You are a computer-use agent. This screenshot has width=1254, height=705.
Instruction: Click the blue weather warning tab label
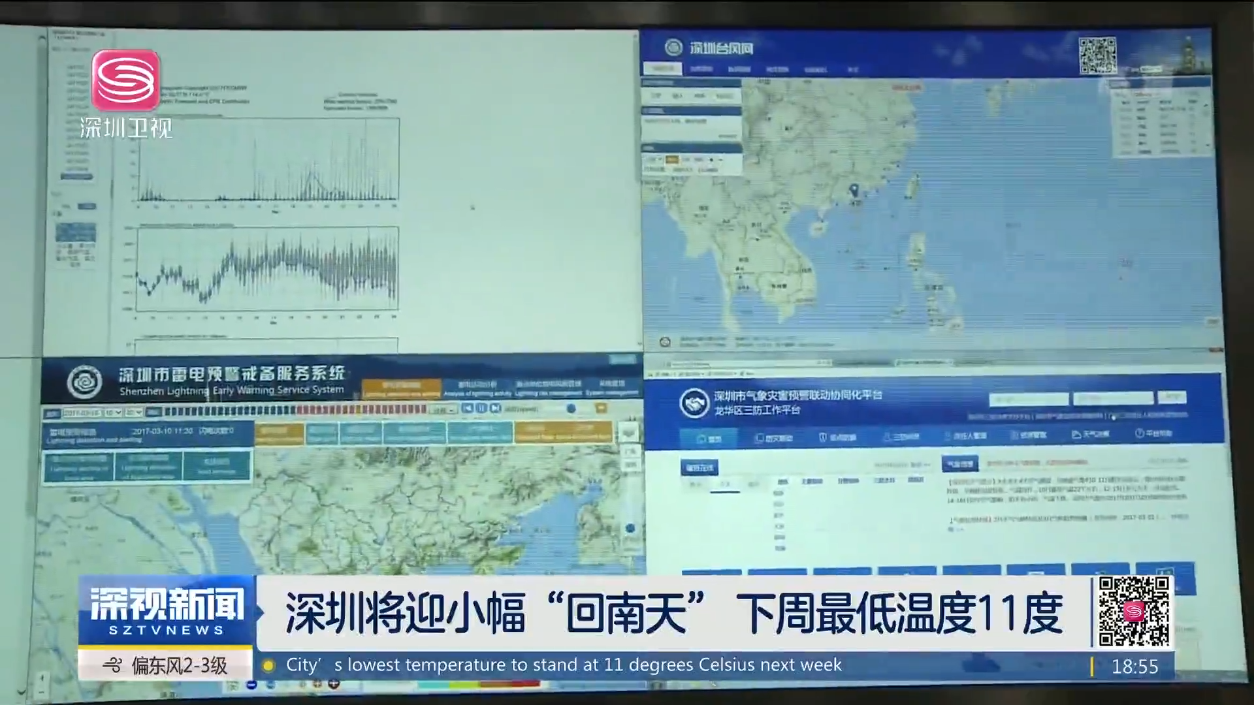click(959, 464)
